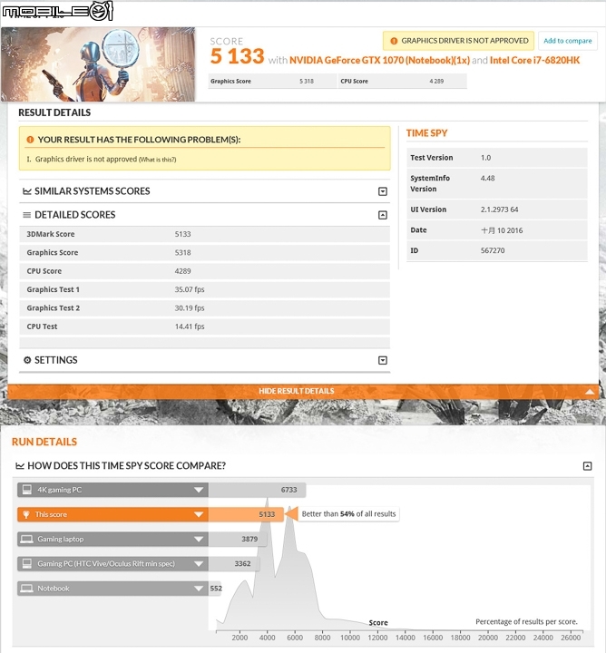This screenshot has height=653, width=606.
Task: Click the trophy icon beside This score
Action: (x=26, y=515)
